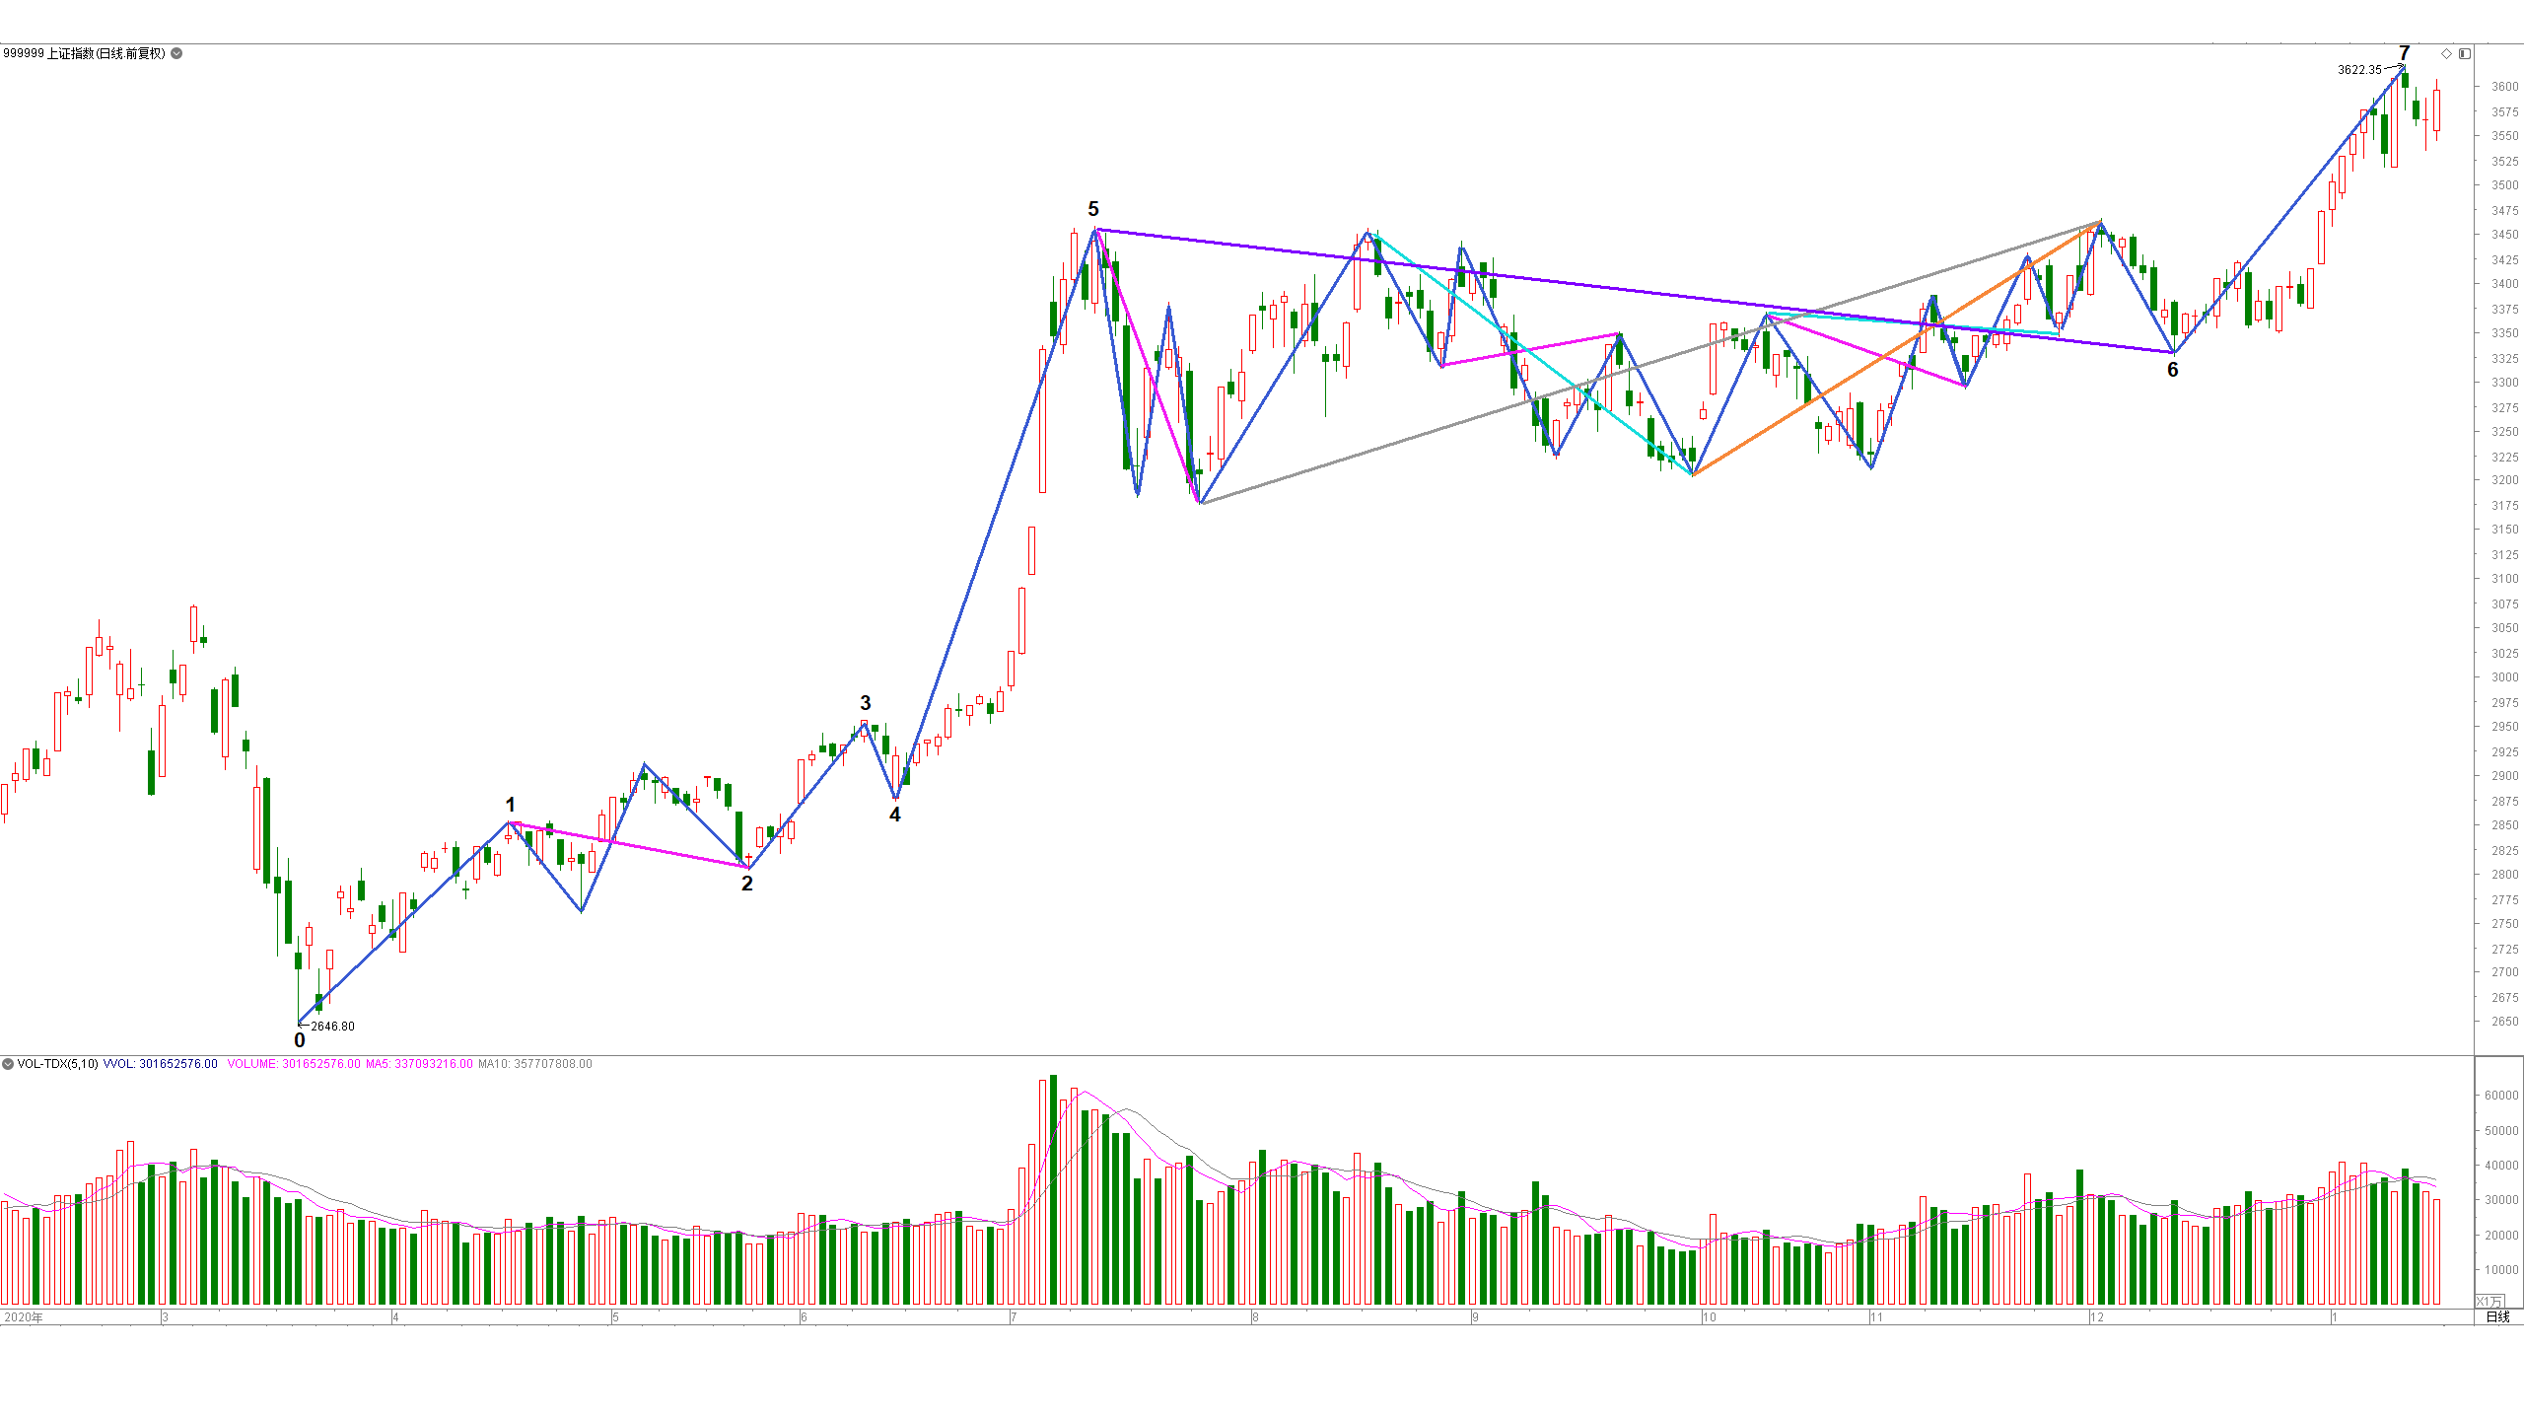The width and height of the screenshot is (2524, 1420).
Task: Click the X1万 volume unit box
Action: click(x=2489, y=1302)
